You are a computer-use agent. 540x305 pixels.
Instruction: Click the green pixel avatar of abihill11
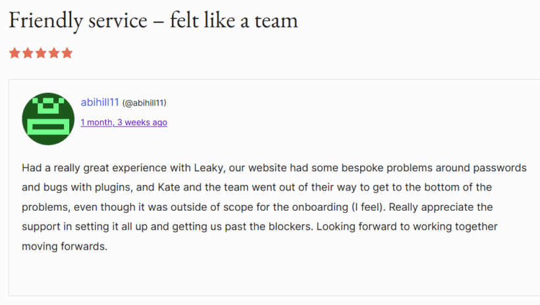(x=47, y=119)
